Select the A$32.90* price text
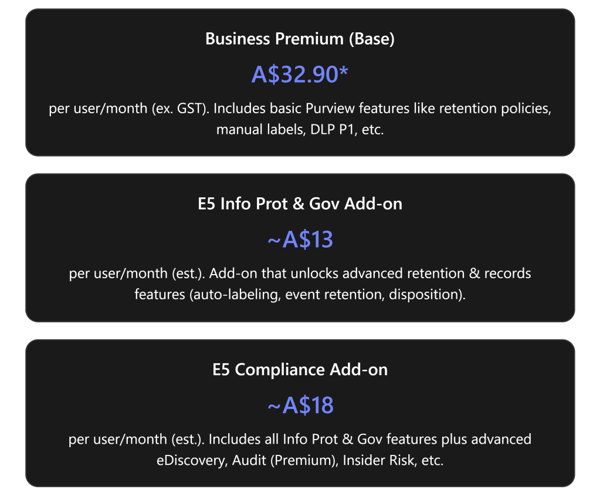Screen dimensions: 600x493 pos(300,75)
